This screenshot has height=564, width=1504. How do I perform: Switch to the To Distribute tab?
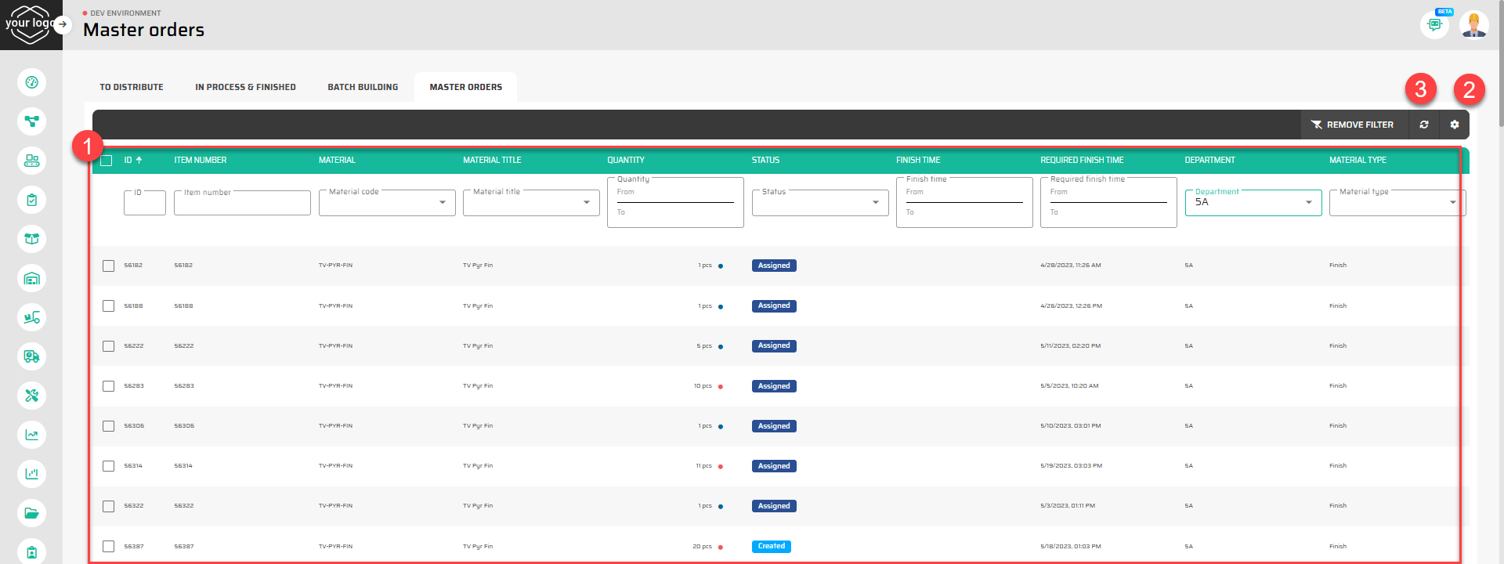tap(132, 87)
